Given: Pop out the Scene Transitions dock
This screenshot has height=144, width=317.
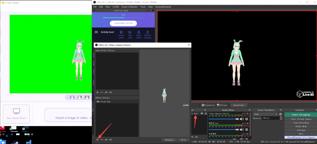Looking at the screenshot, I should (281, 110).
